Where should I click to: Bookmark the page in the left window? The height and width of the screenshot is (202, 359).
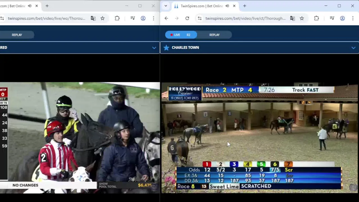click(x=103, y=18)
